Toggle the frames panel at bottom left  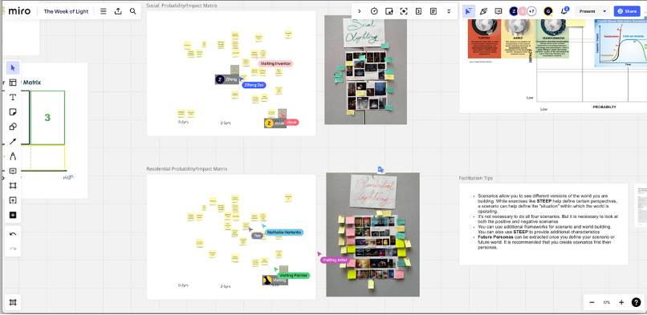pos(13,303)
